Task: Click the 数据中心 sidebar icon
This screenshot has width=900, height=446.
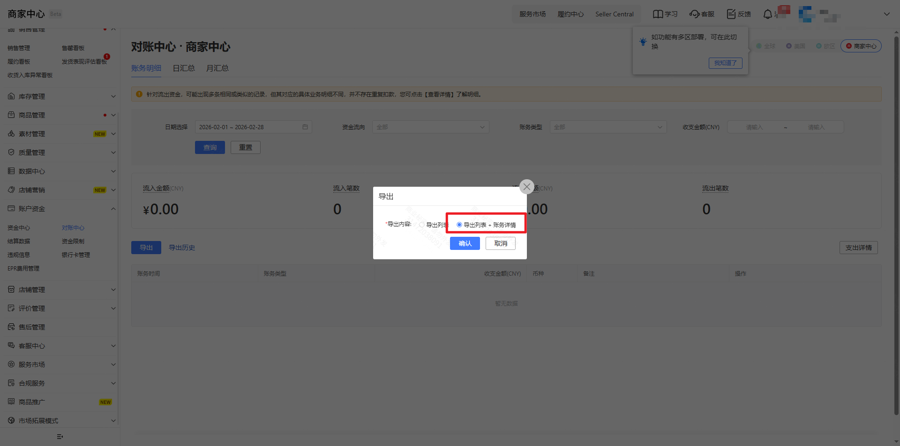Action: [11, 171]
